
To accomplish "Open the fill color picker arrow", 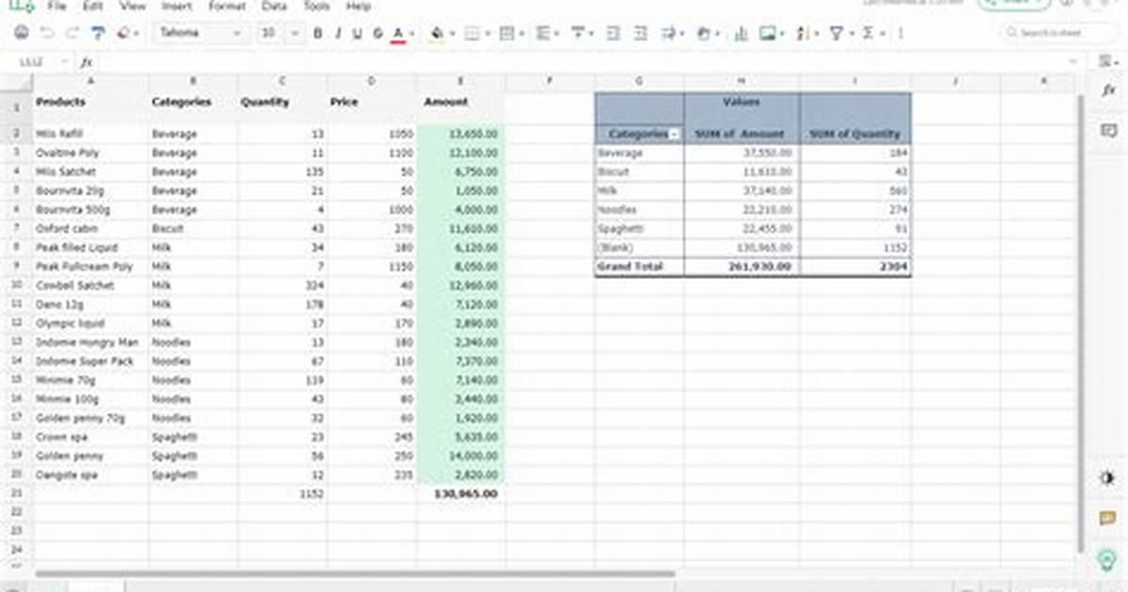I will 452,34.
